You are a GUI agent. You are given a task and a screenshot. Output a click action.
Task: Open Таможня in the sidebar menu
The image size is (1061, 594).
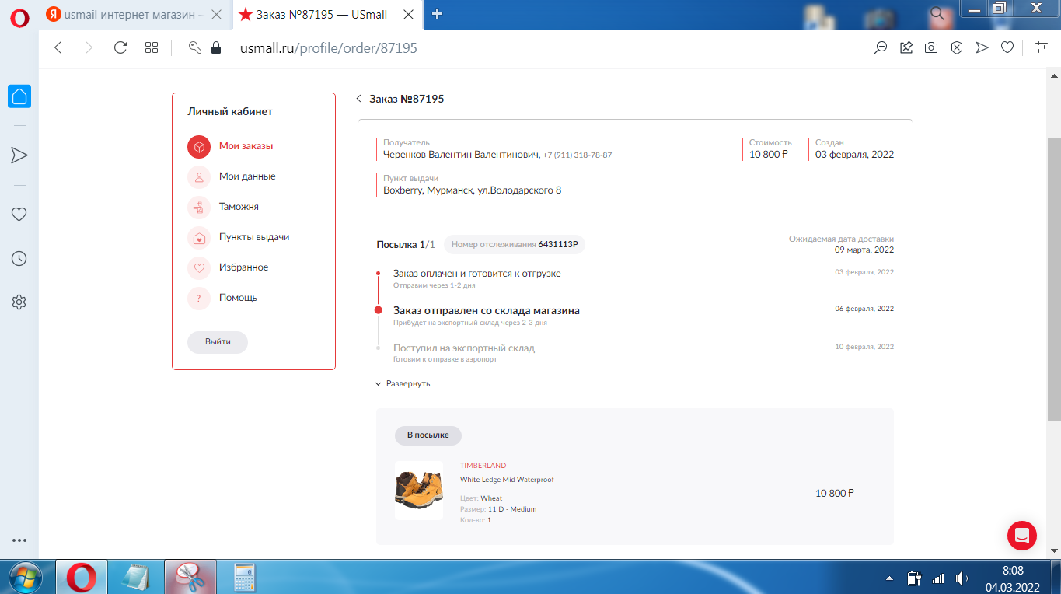(239, 207)
